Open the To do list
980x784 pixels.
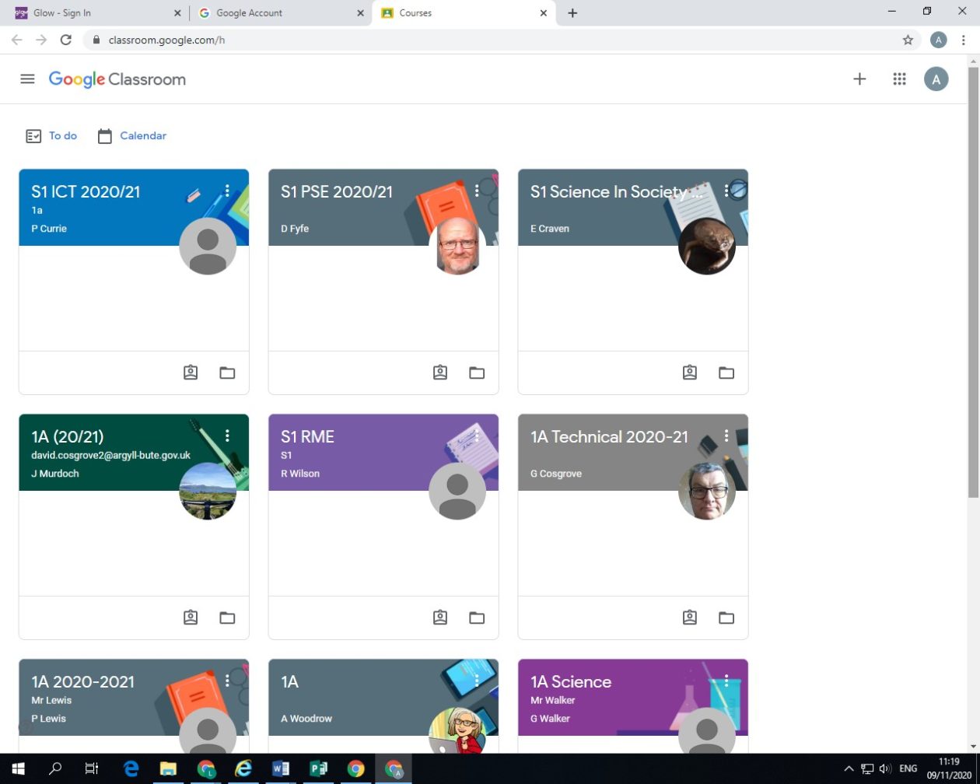point(51,136)
